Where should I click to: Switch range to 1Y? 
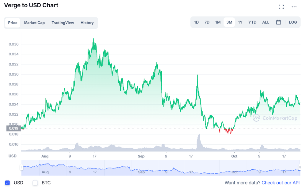pos(240,22)
